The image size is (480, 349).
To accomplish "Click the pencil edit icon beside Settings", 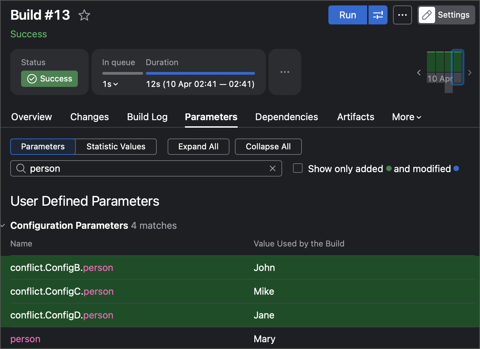I will [427, 15].
